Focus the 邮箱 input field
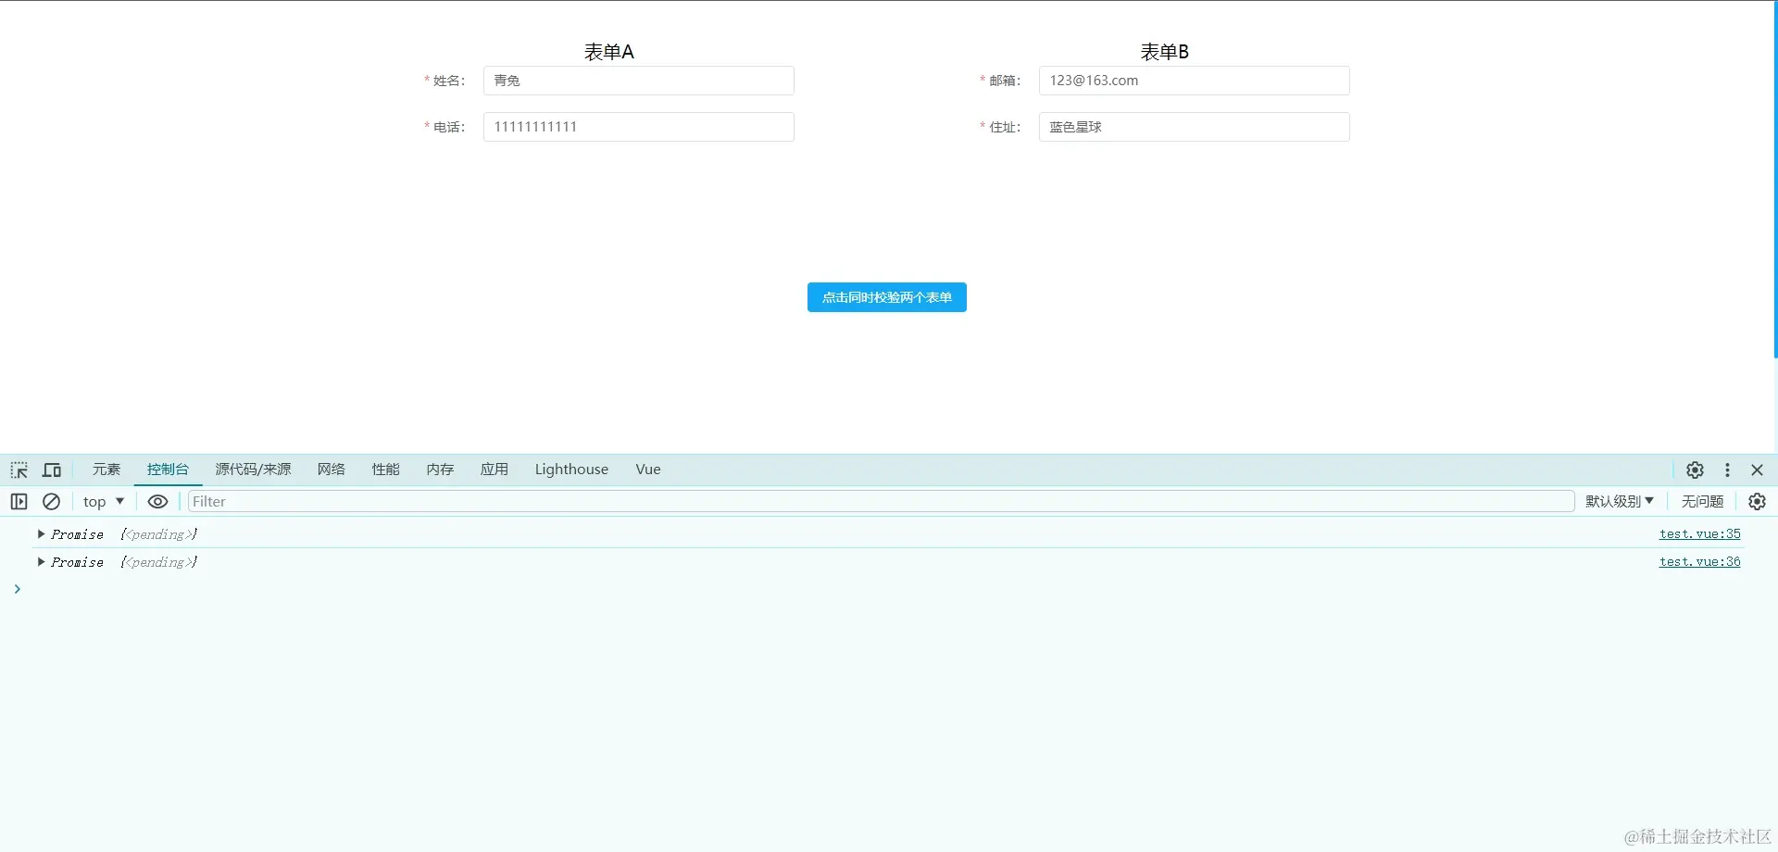 pos(1195,81)
